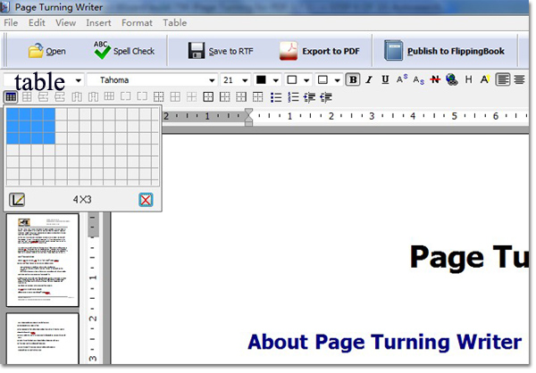
Task: Click the outside border table icon
Action: [x=208, y=97]
